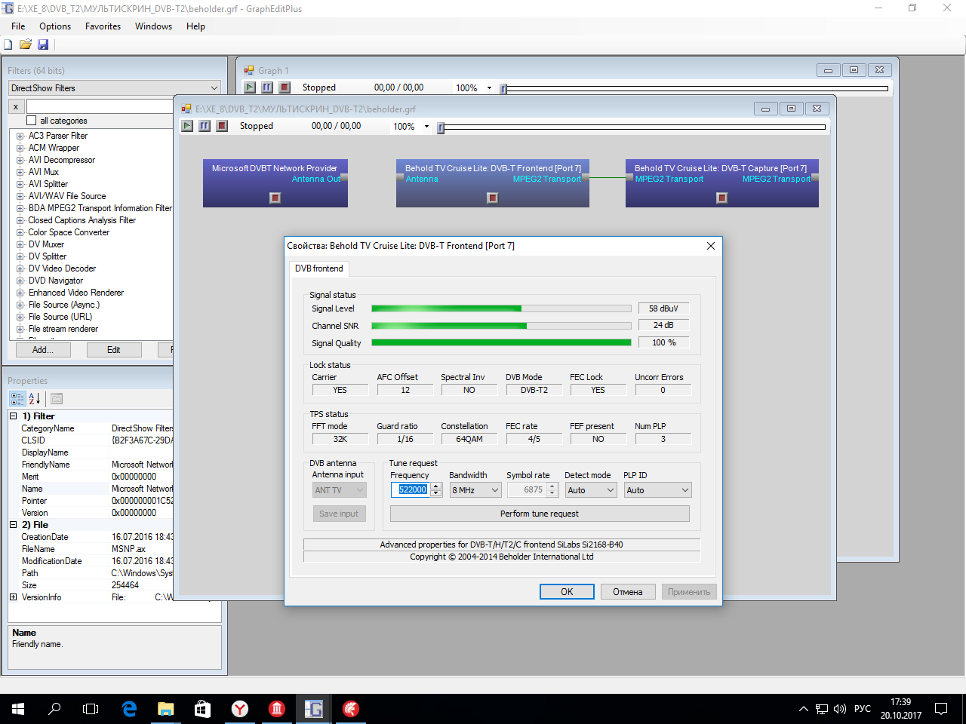Click the New graph icon in toolbar
Image resolution: width=966 pixels, height=724 pixels.
pos(8,44)
